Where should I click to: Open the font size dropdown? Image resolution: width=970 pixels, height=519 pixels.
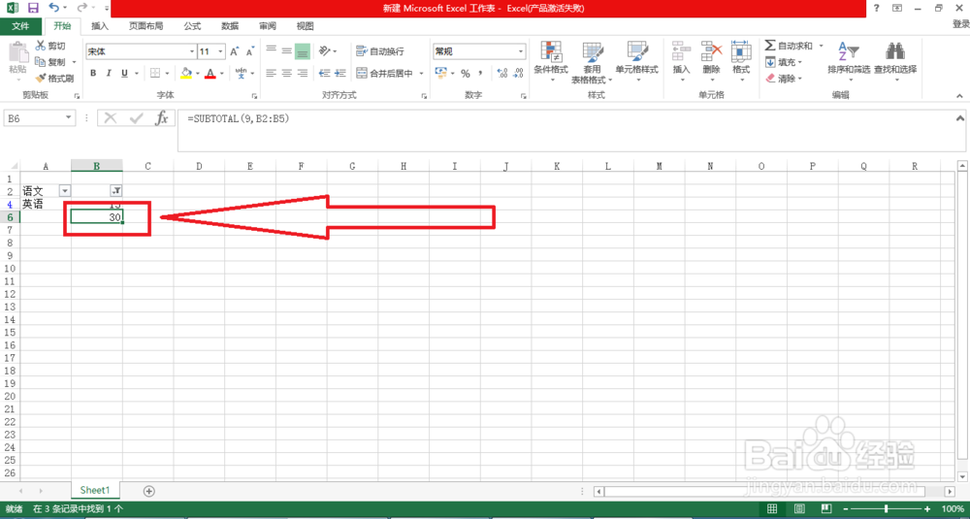pos(221,52)
